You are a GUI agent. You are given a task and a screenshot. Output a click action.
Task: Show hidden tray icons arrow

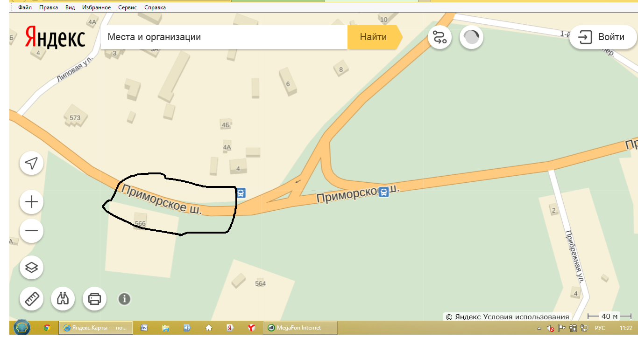point(539,328)
